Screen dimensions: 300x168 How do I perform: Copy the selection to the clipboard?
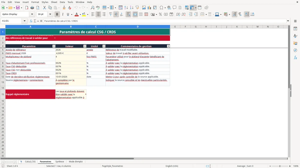coord(50,8)
